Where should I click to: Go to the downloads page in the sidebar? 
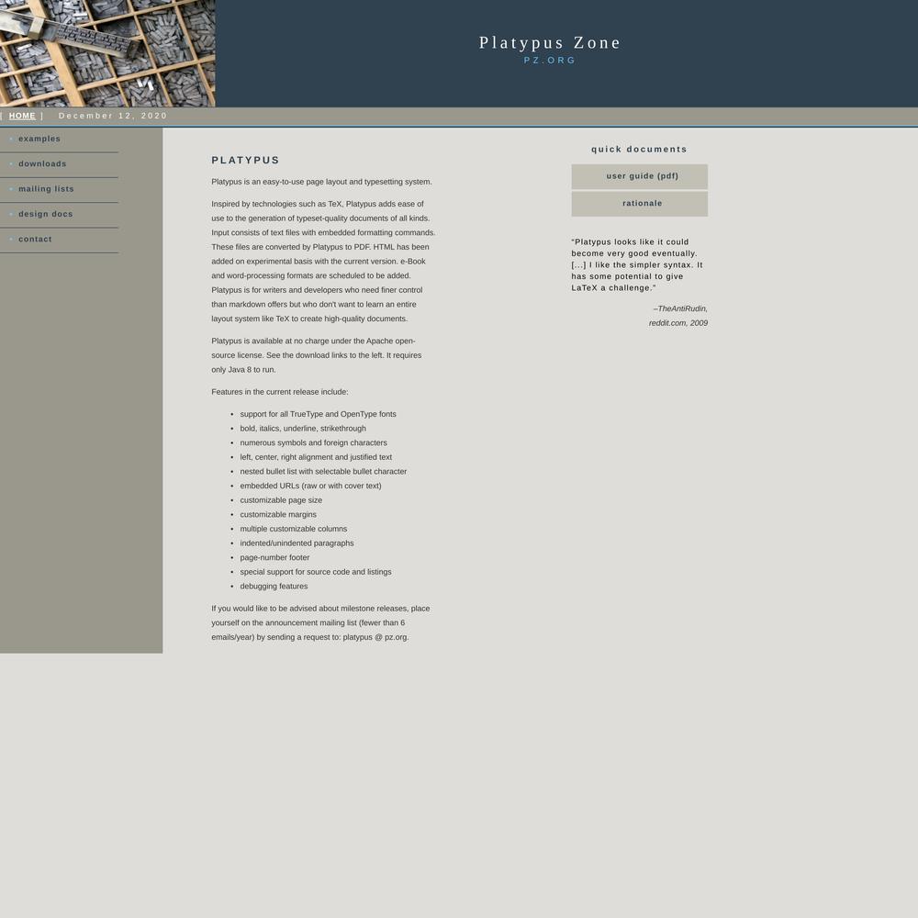tap(42, 164)
